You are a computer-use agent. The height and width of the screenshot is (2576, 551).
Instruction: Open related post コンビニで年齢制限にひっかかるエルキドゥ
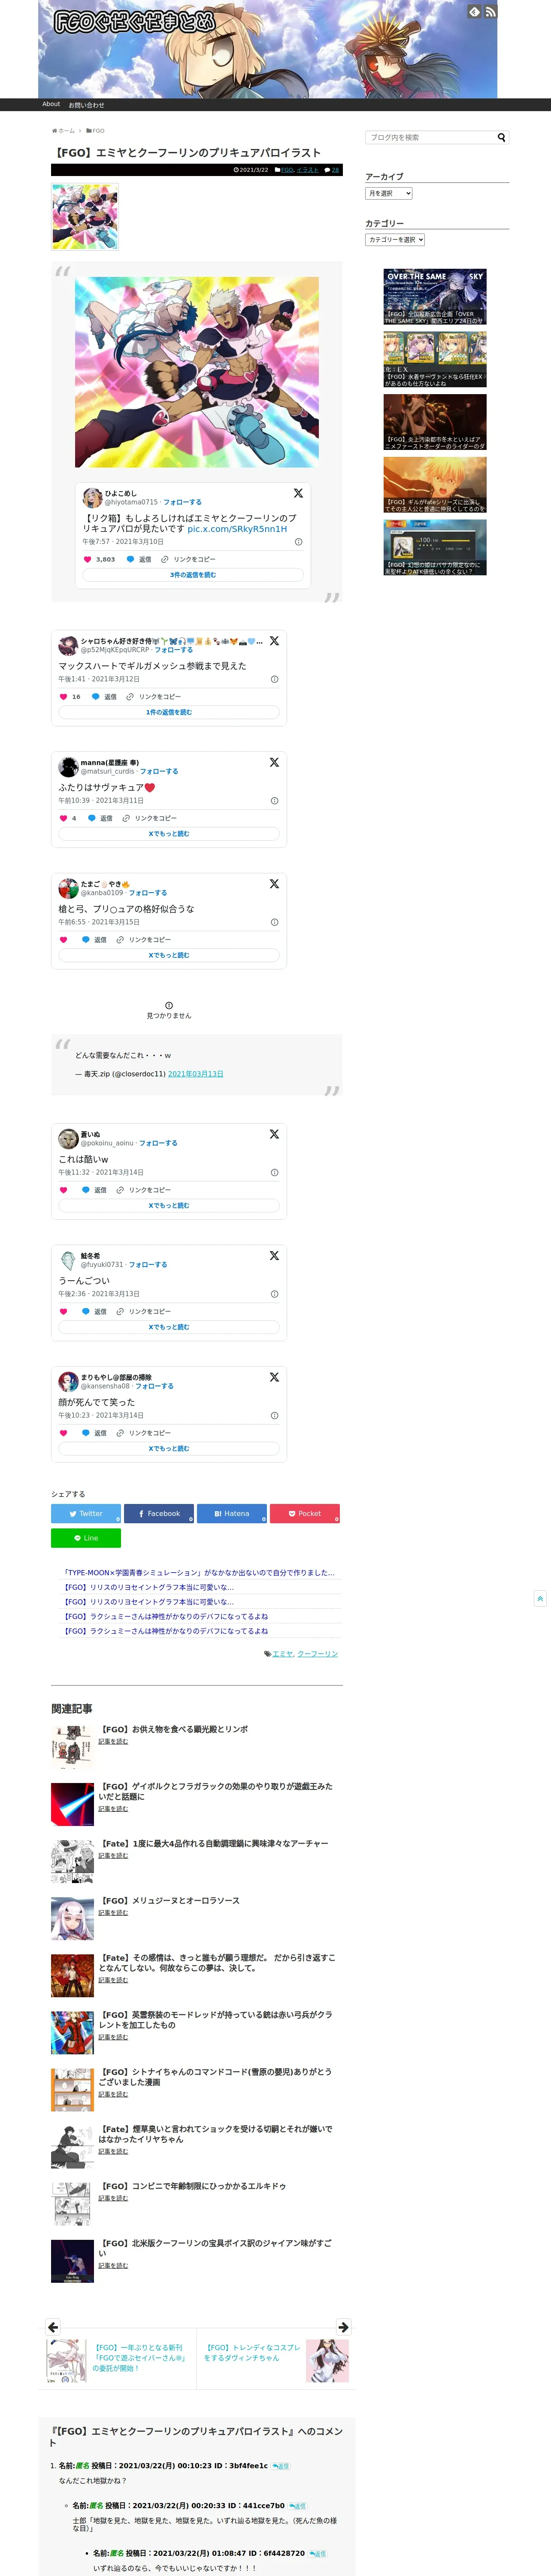[x=192, y=2186]
